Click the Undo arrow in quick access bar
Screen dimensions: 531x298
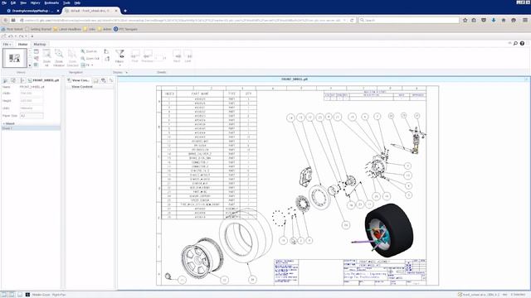[11, 36]
